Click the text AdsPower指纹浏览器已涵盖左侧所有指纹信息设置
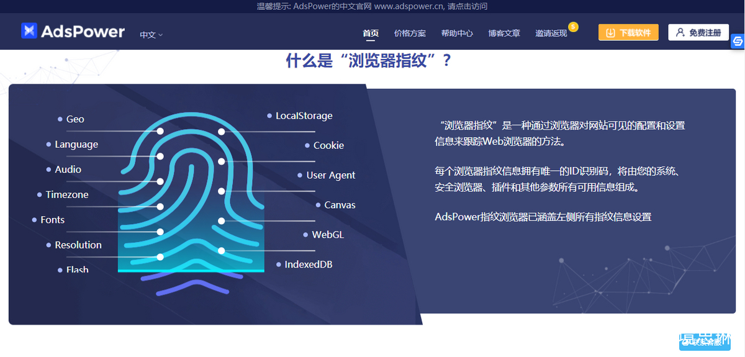This screenshot has width=745, height=357. (x=543, y=217)
